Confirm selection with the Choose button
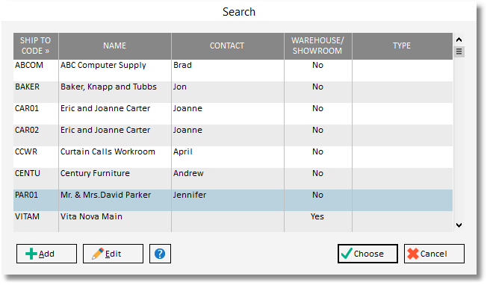The width and height of the screenshot is (487, 285). click(x=367, y=254)
